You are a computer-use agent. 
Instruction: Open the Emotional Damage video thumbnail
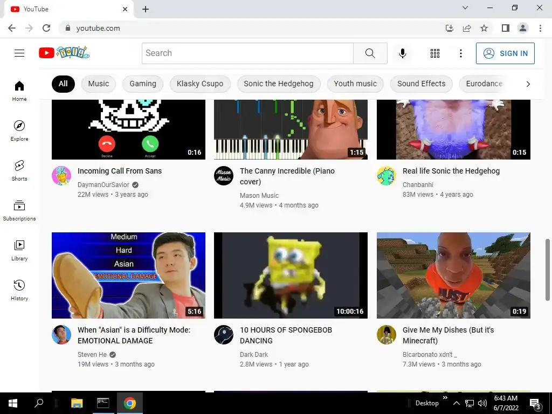pos(128,275)
